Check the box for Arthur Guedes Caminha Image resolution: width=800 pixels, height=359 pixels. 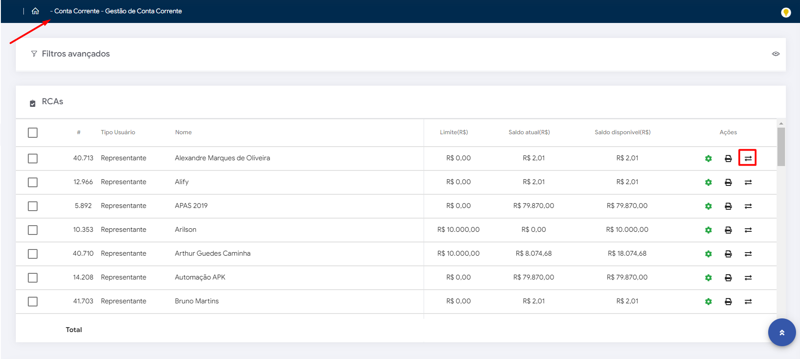(33, 254)
